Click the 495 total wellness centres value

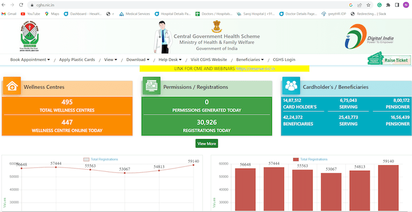click(x=67, y=102)
